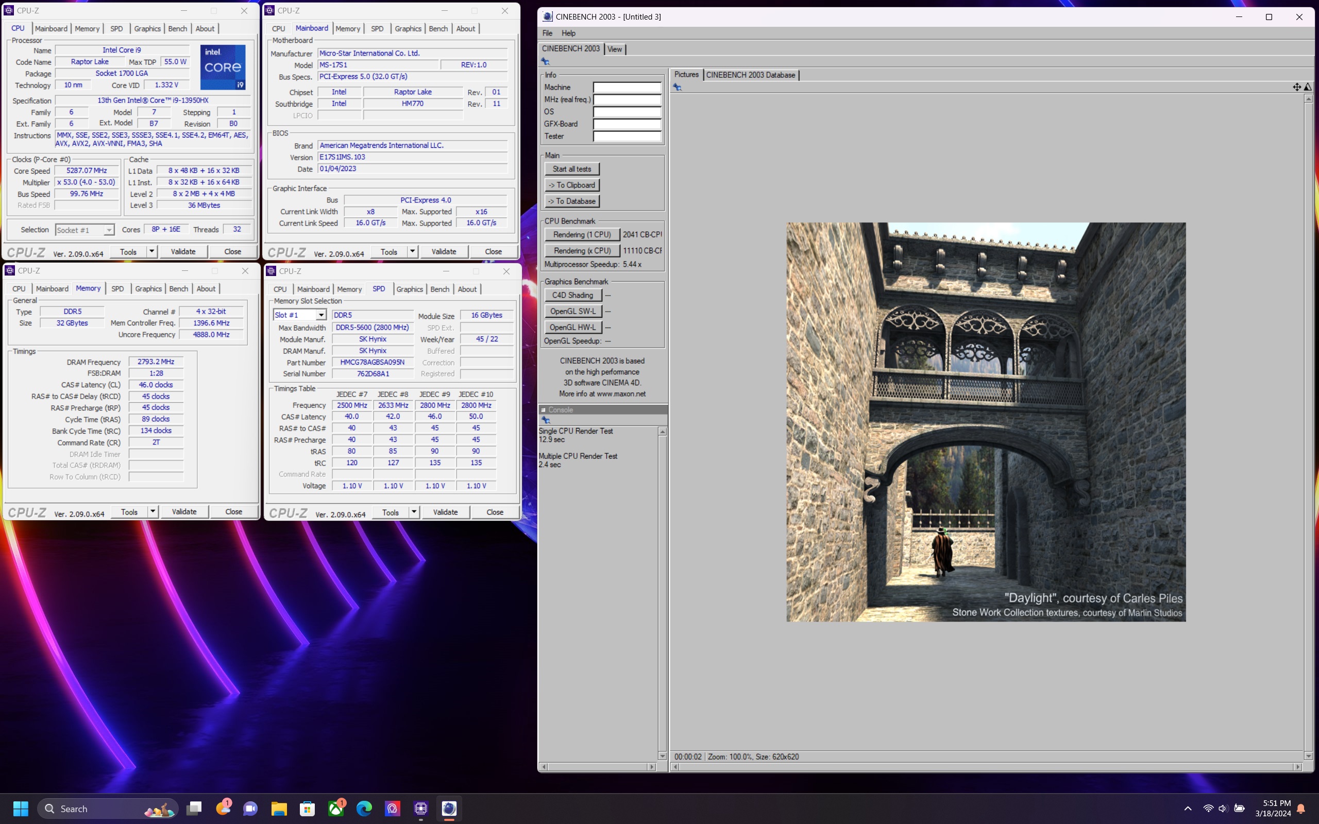
Task: Click the pin icon in the Pictures panel
Action: (678, 87)
